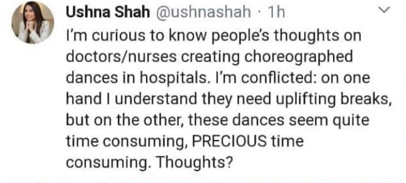This screenshot has height=183, width=406.
Task: Click the word PRECIOUS in the tweet
Action: tap(230, 142)
